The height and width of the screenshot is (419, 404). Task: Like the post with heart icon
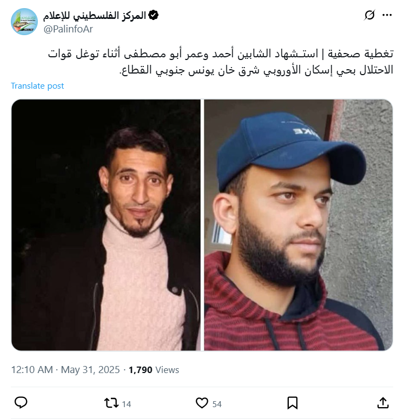coord(202,403)
